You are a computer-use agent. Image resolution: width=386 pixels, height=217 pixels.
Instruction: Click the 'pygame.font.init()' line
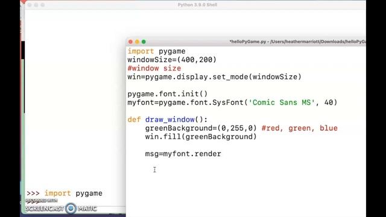(x=168, y=94)
